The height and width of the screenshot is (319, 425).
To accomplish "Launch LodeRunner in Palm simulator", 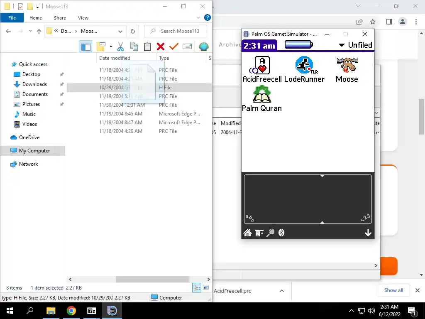I will pos(304,69).
